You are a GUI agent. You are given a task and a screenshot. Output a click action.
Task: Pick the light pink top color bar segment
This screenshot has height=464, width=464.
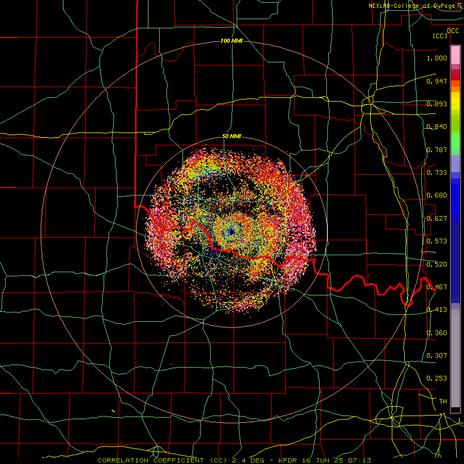coord(455,55)
